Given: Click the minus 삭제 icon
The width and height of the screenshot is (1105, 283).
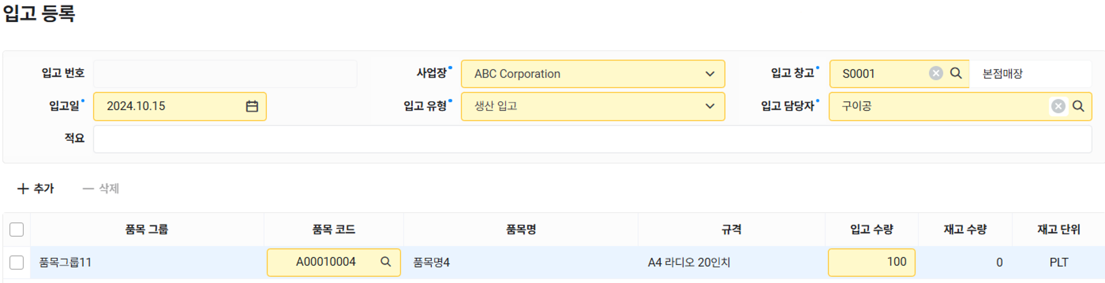Looking at the screenshot, I should (88, 189).
